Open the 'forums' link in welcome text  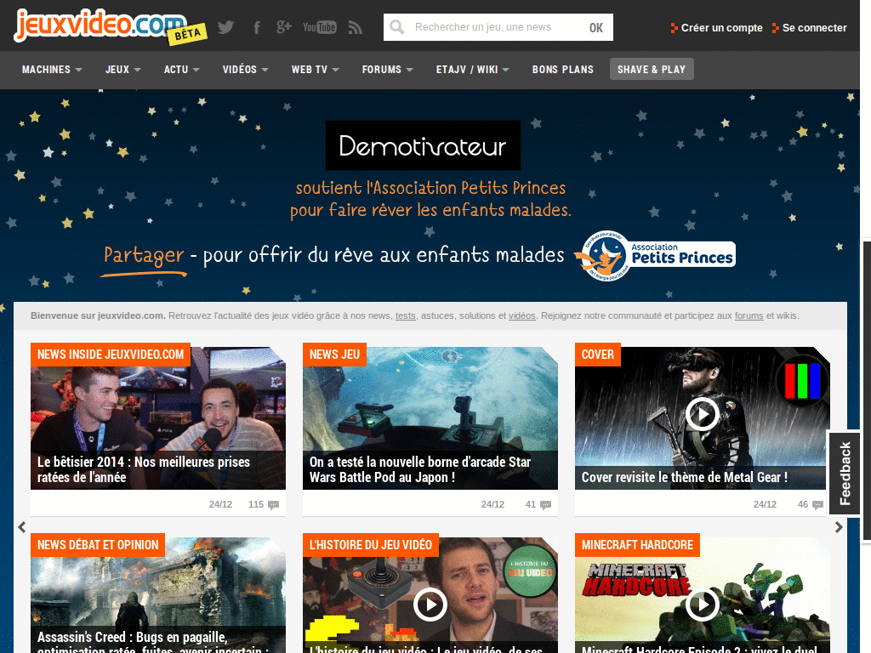(x=749, y=315)
